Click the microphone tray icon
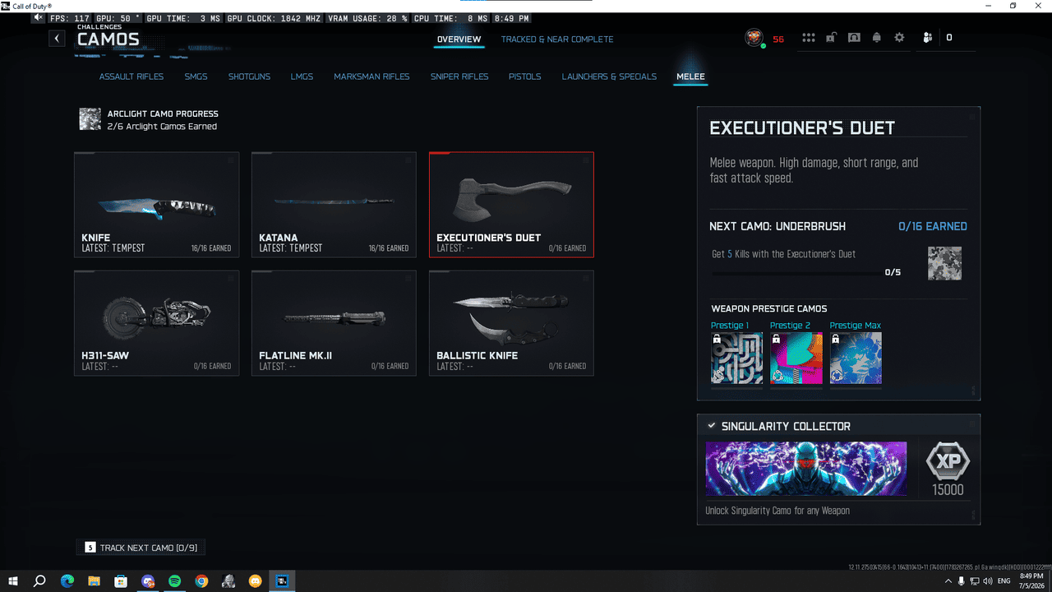 point(962,581)
